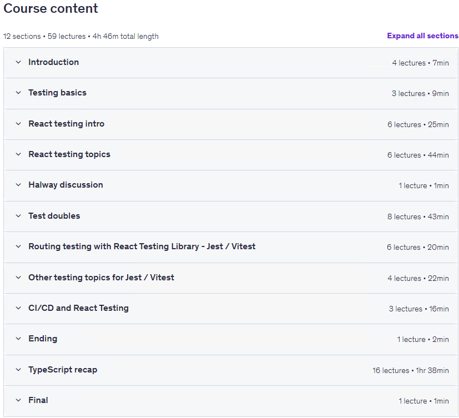Screen dimensions: 459x418
Task: Click '8 lectures • 43min' text
Action: 418,216
